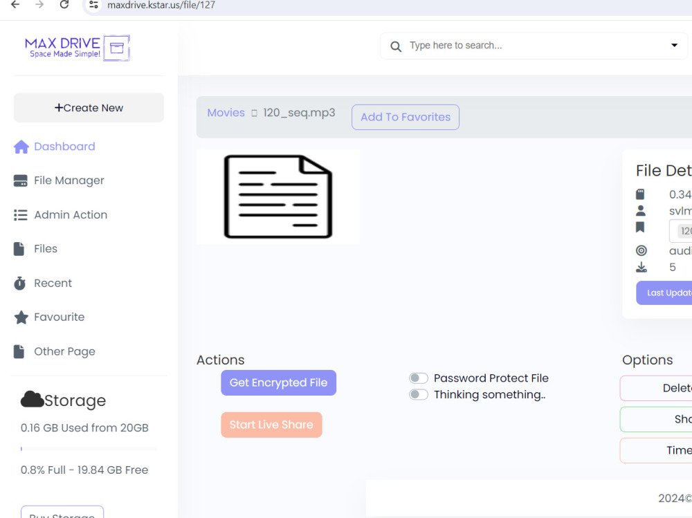The image size is (692, 518).
Task: Click '0.16 GB Used from 20GB' text
Action: point(84,427)
